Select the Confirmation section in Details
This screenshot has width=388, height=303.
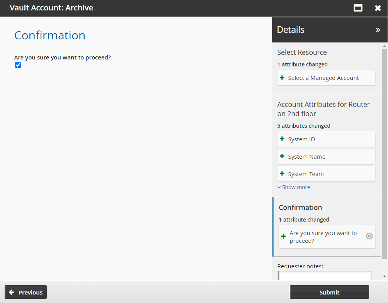tap(300, 208)
